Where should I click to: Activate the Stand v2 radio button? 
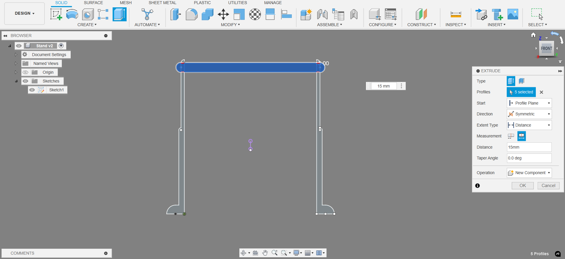click(61, 46)
